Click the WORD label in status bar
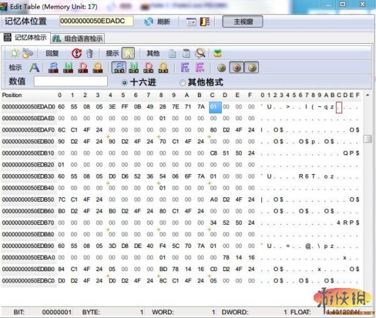This screenshot has height=318, width=376. [x=163, y=312]
